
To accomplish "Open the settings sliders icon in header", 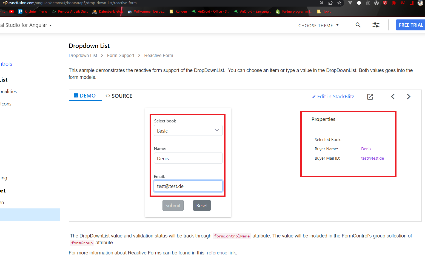I will coord(376,25).
